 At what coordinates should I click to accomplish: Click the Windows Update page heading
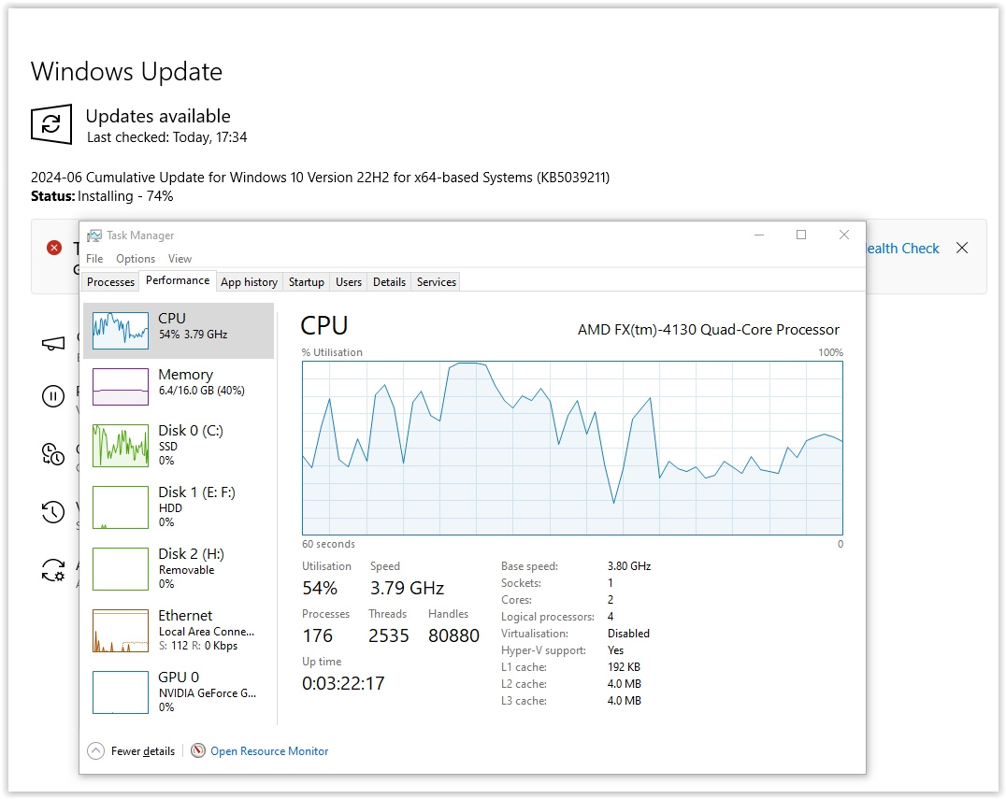point(126,71)
